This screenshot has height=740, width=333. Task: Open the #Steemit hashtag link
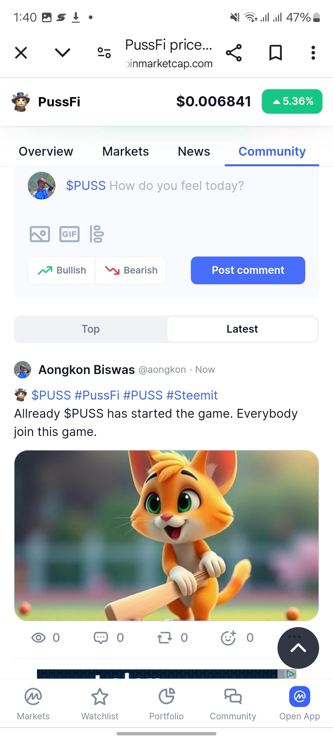click(x=192, y=395)
